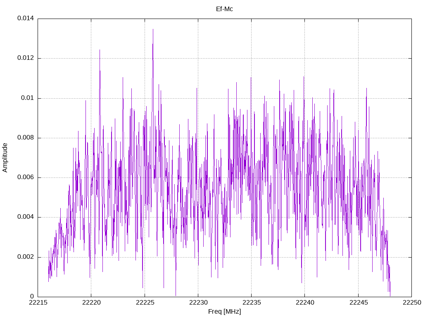Click the x-axis tick 22230
The width and height of the screenshot is (423, 317).
point(198,303)
